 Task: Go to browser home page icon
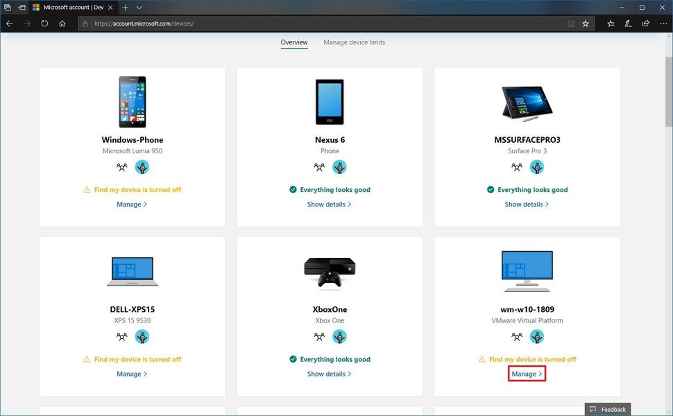pyautogui.click(x=62, y=23)
